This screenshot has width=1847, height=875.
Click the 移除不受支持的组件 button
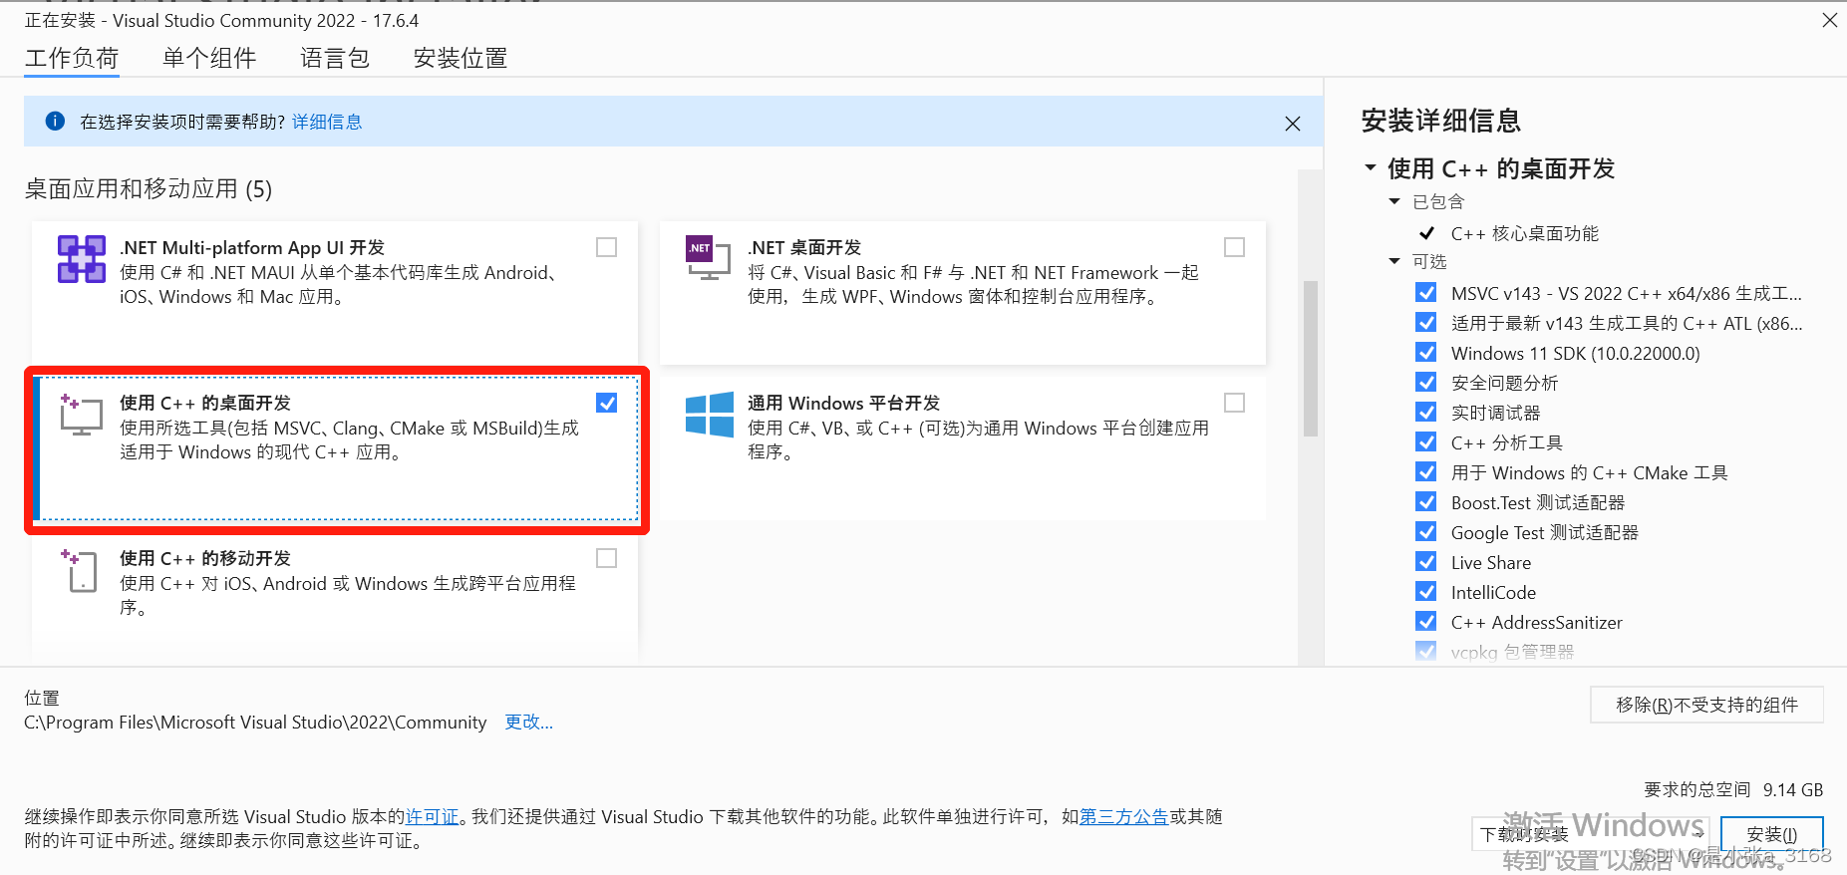[1706, 705]
